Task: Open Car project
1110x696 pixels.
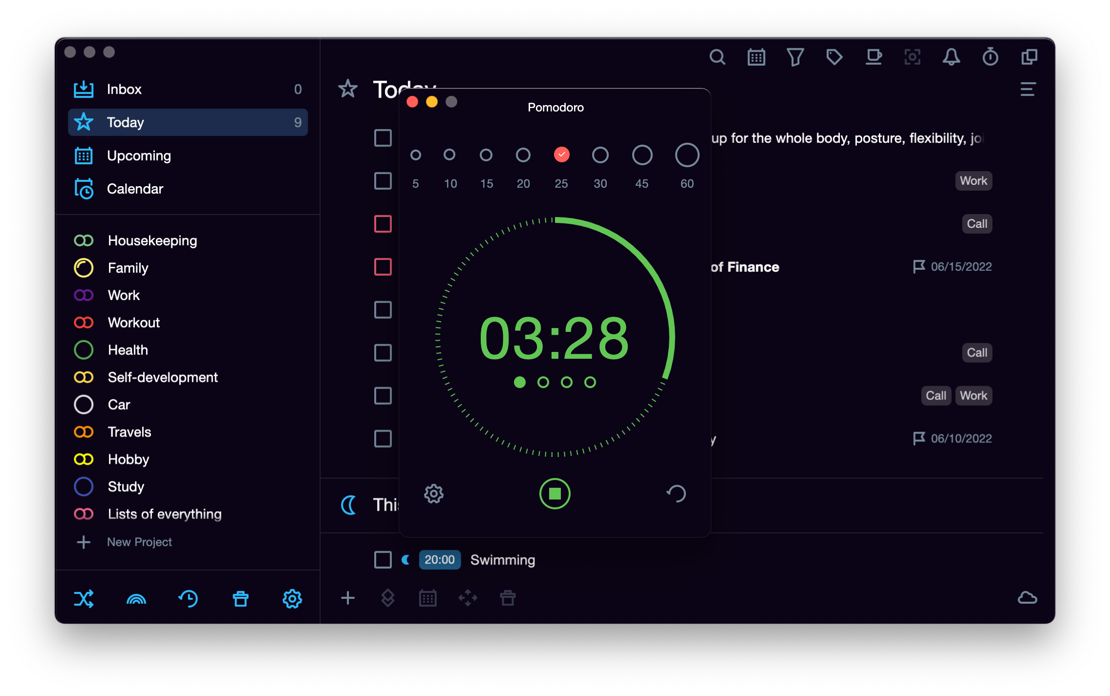Action: click(x=188, y=405)
